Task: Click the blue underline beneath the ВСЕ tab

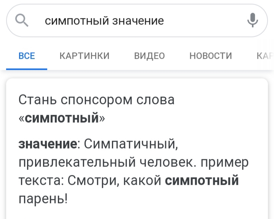Action: pyautogui.click(x=27, y=69)
